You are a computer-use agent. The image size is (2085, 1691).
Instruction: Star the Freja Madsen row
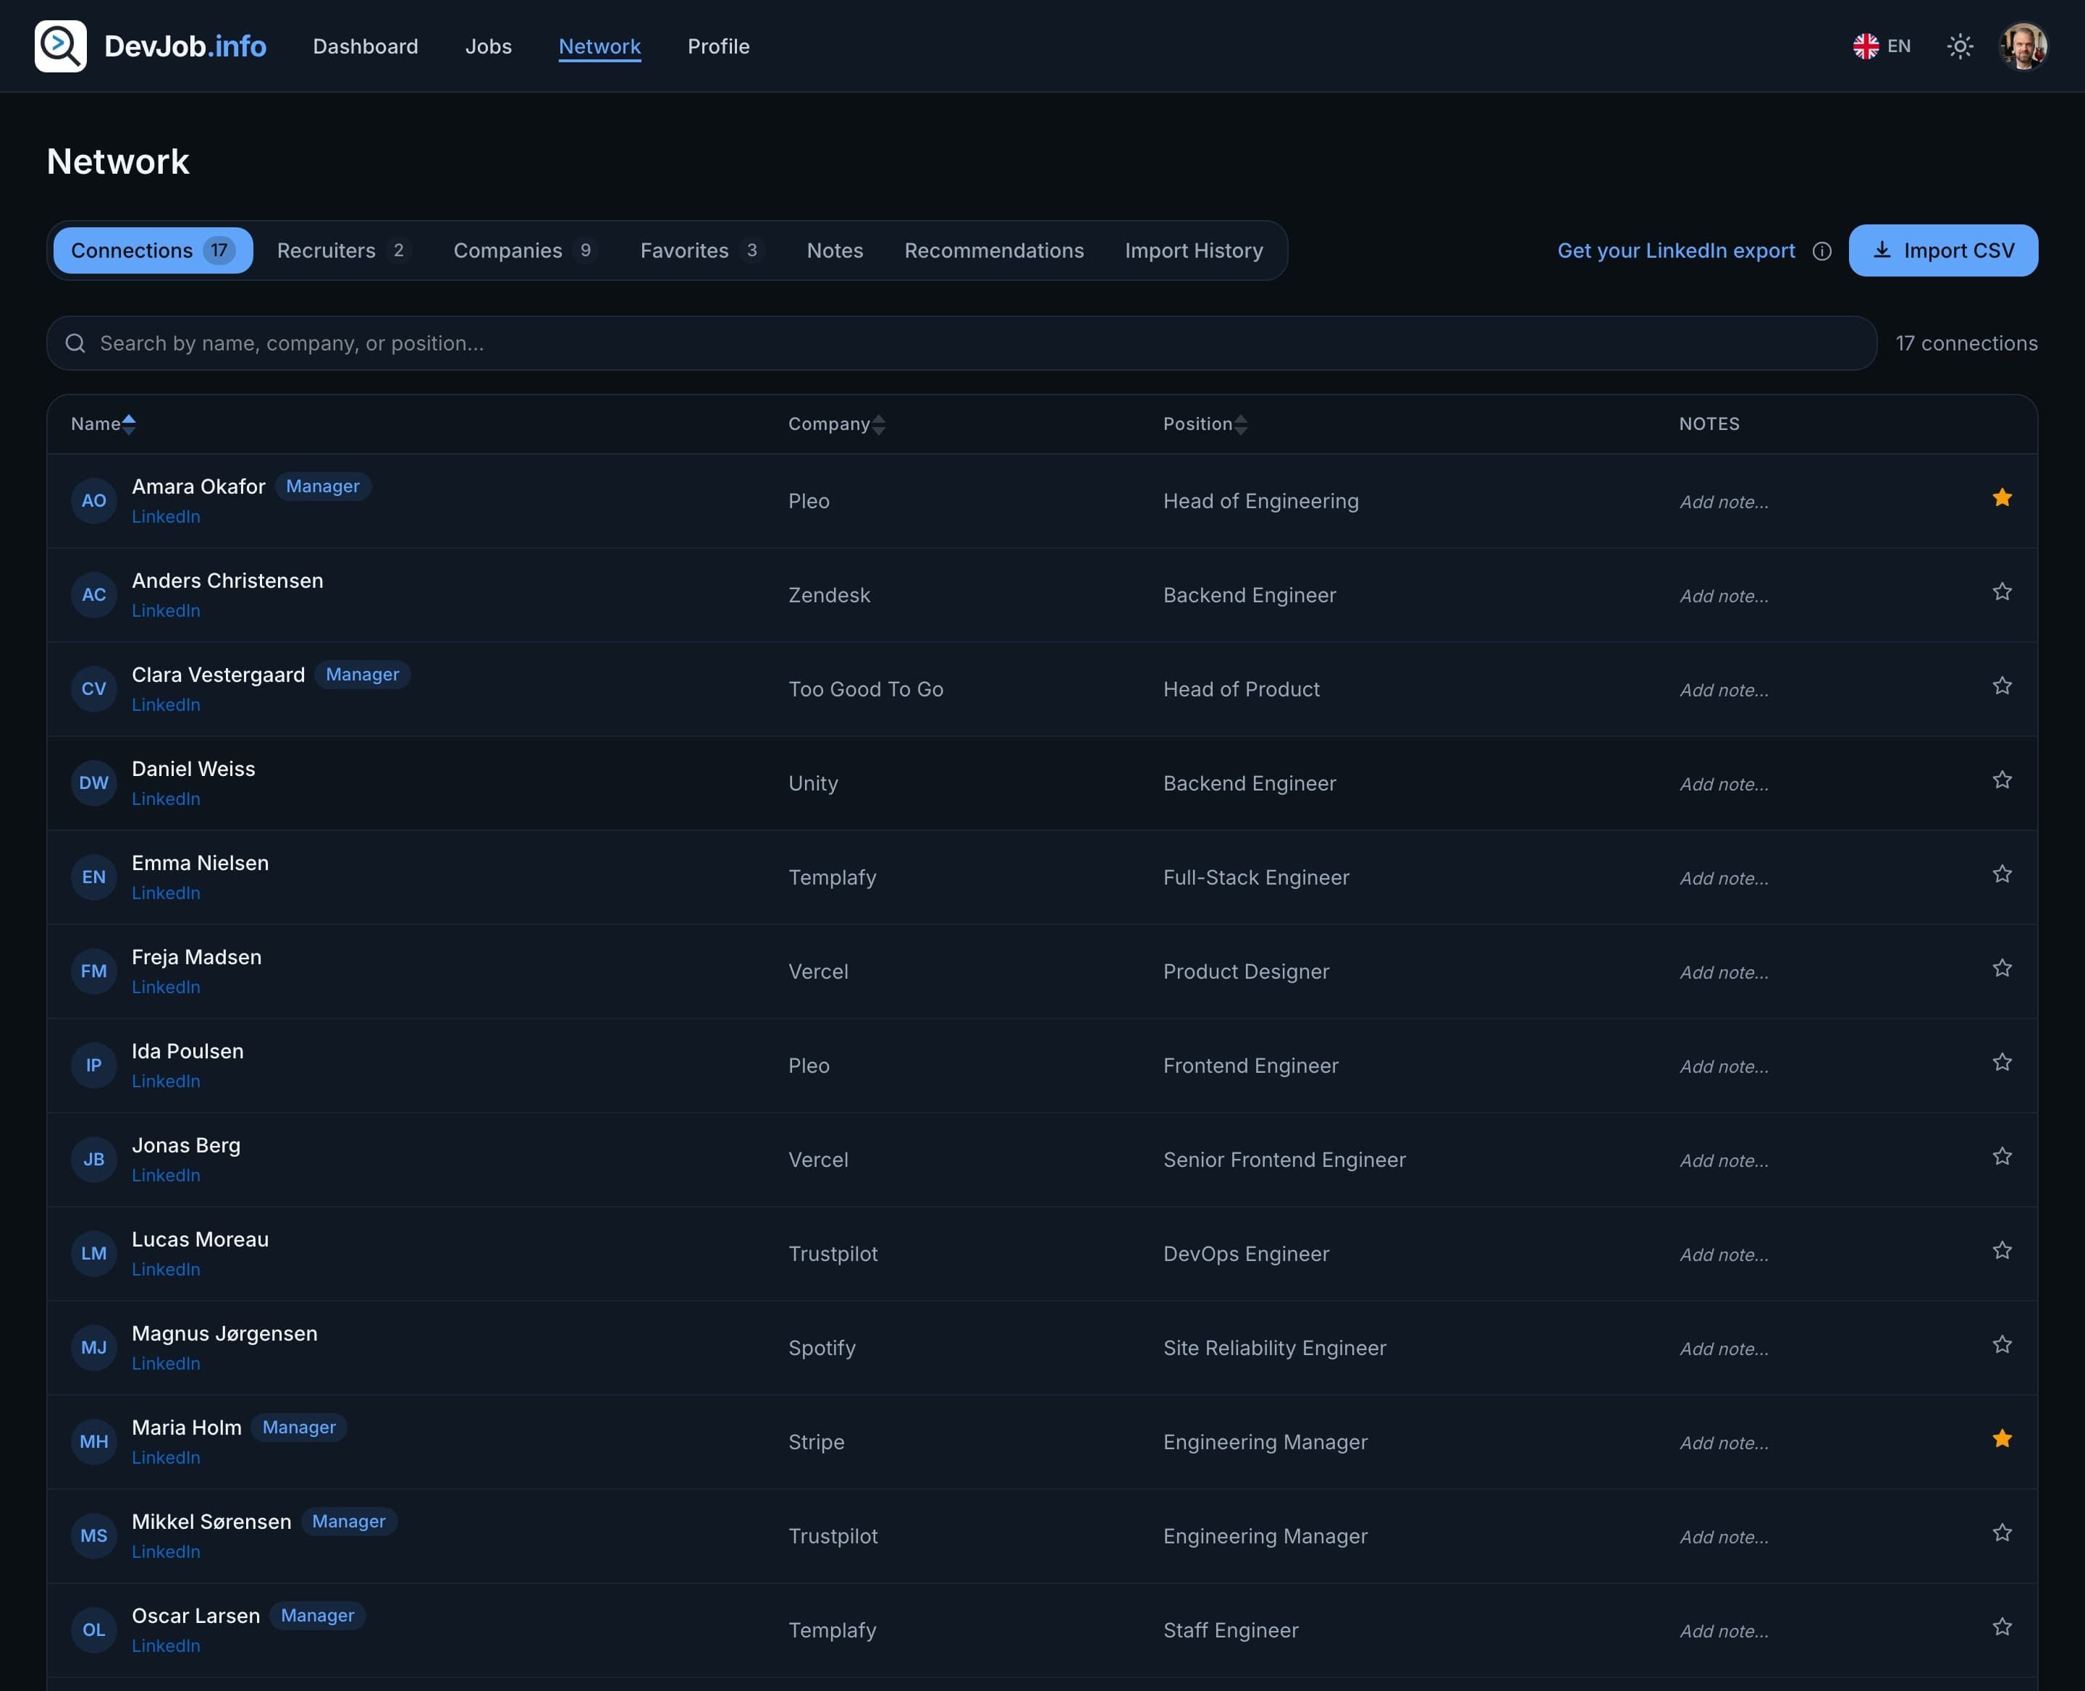[2002, 969]
